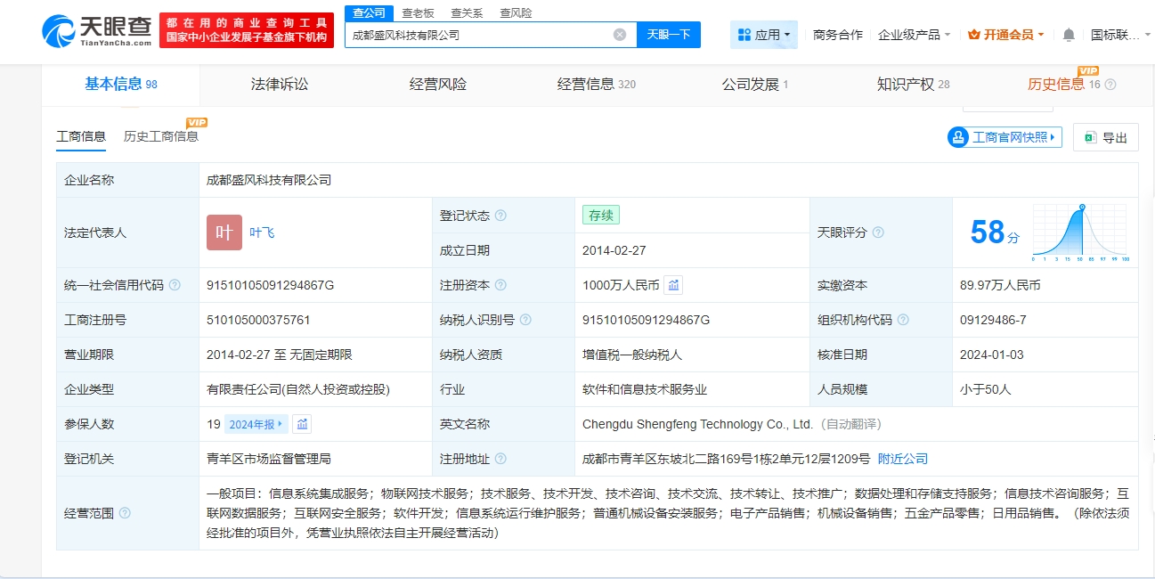
Task: Expand the 应用 dropdown
Action: pyautogui.click(x=764, y=35)
